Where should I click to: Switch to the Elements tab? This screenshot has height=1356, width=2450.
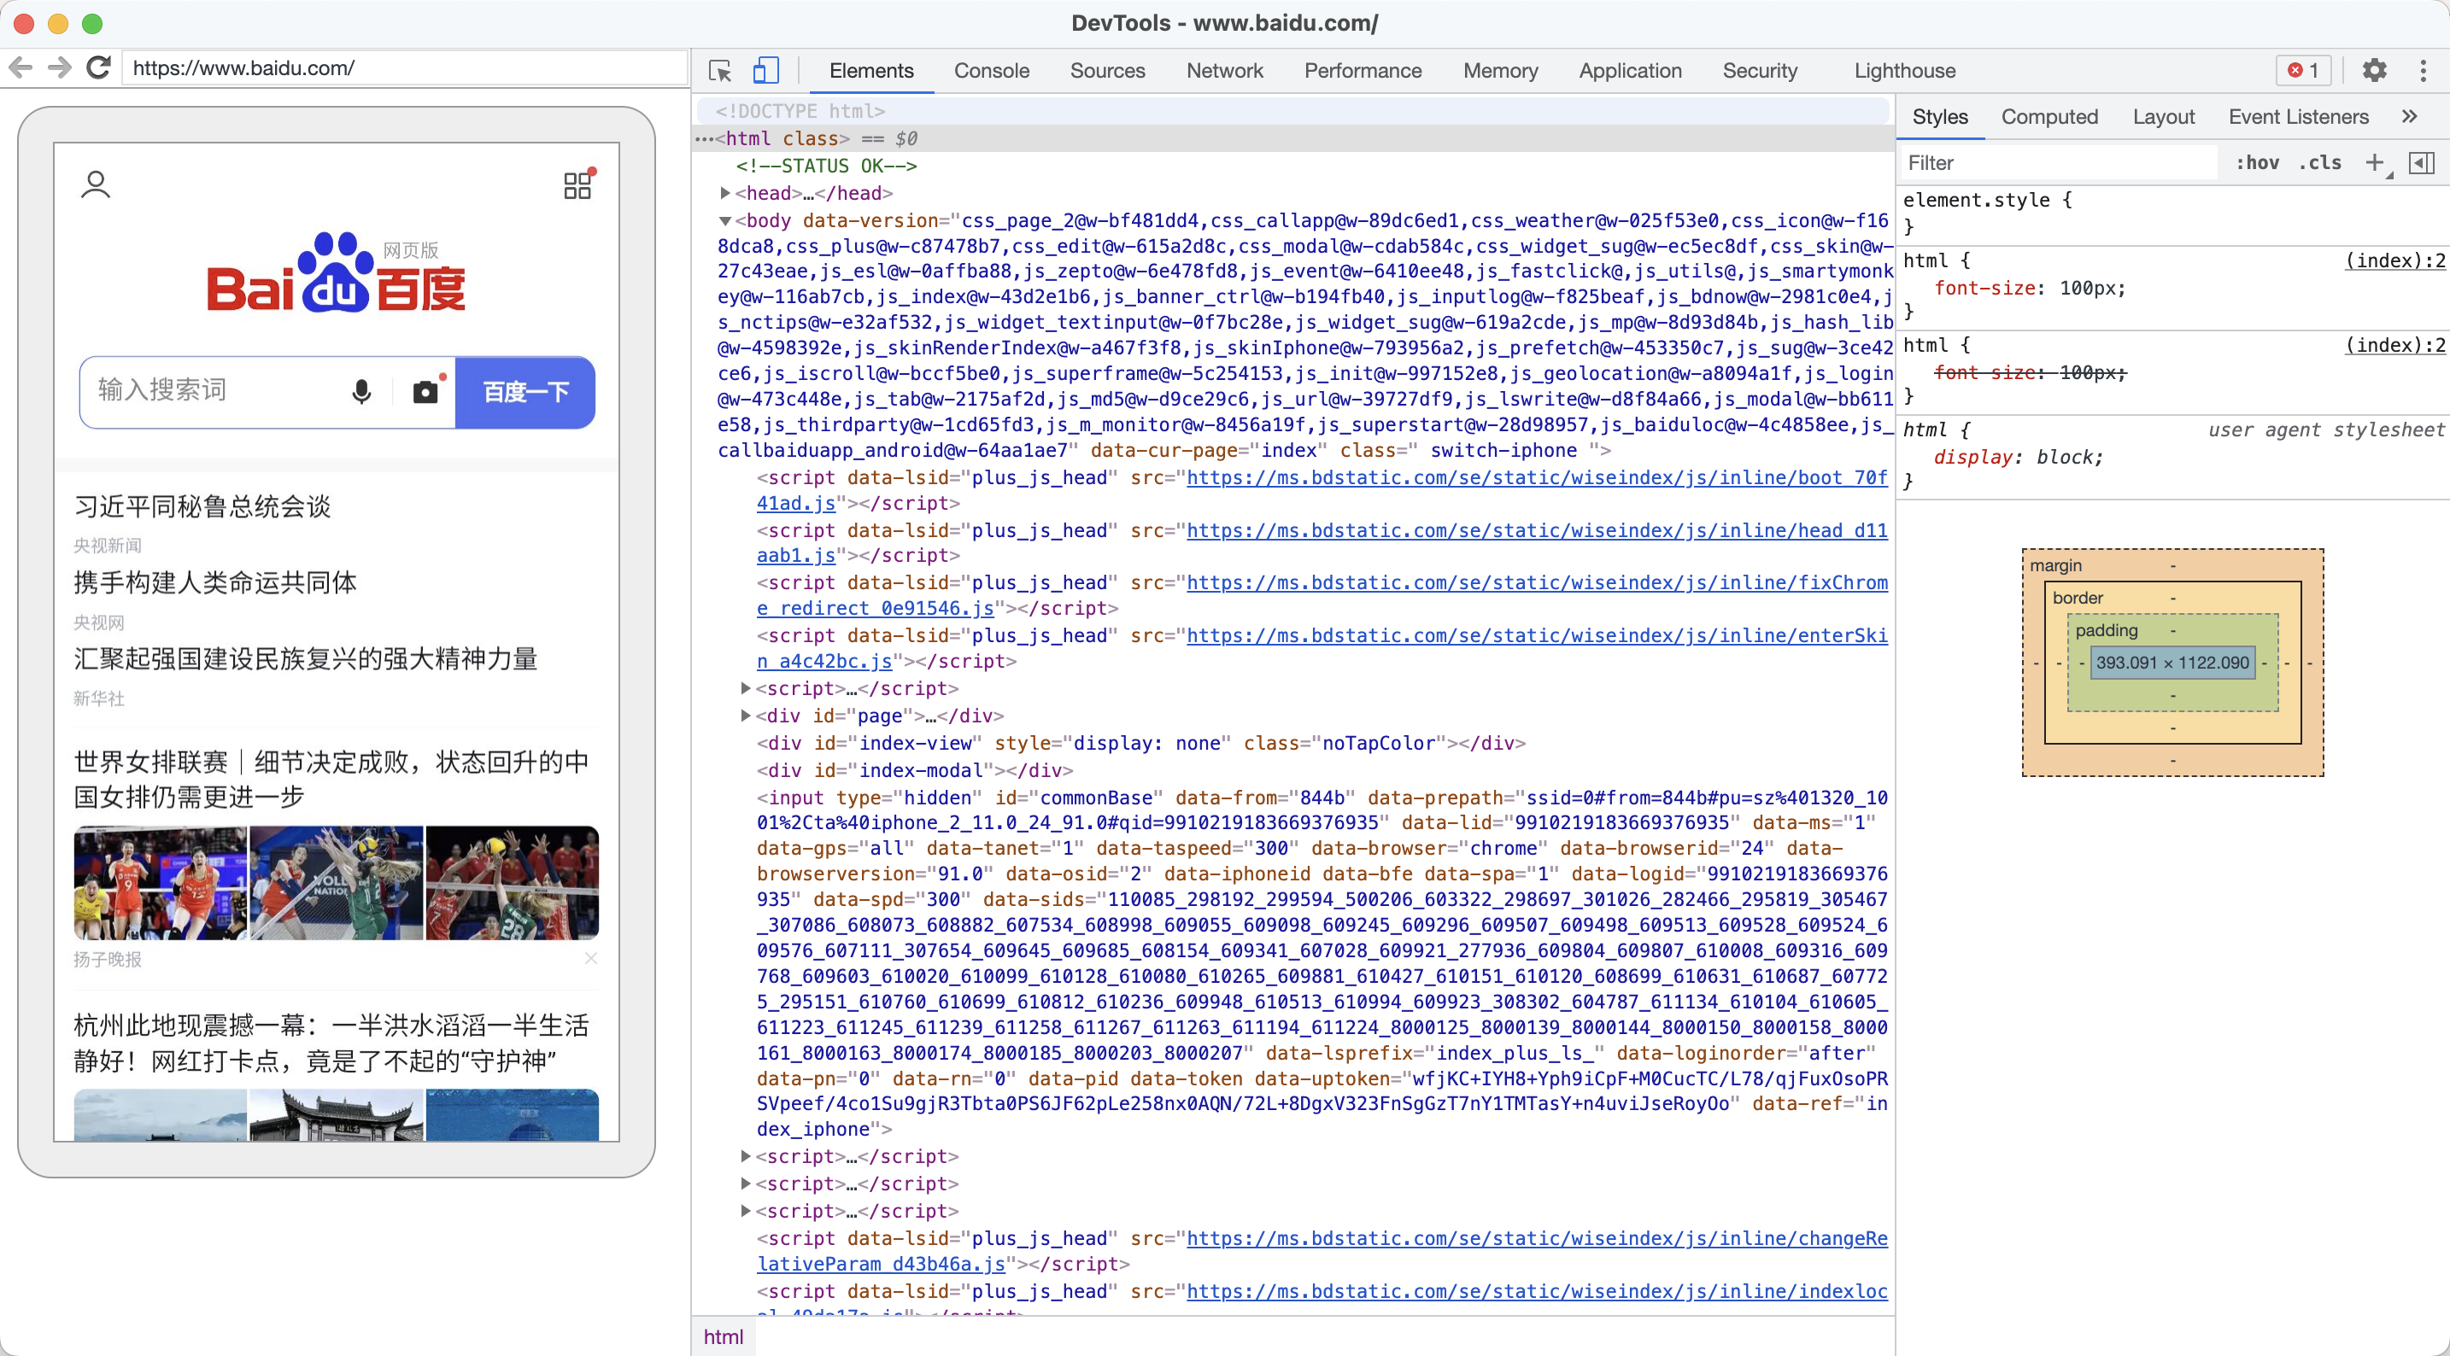point(870,70)
